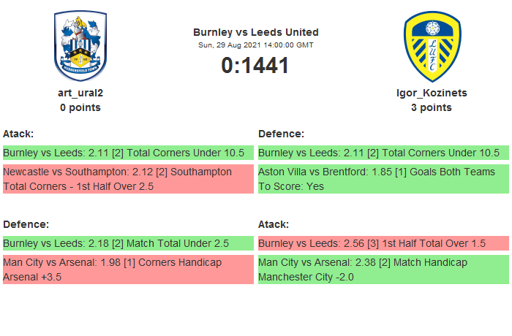Screen dimensions: 512x336
Task: Select 1st Half Total Over 1.5 bet
Action: tap(383, 243)
